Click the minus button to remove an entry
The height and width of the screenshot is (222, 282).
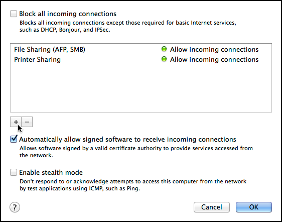(27, 122)
